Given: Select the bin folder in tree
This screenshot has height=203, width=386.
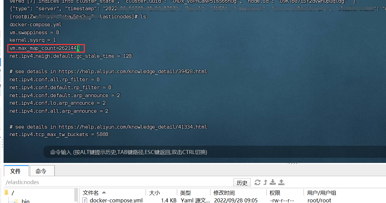Looking at the screenshot, I should point(25,201).
